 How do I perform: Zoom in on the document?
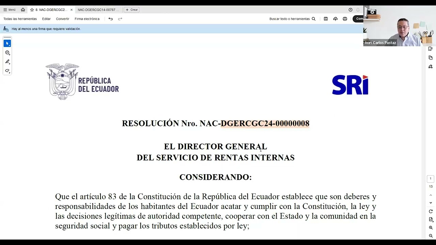point(431,228)
